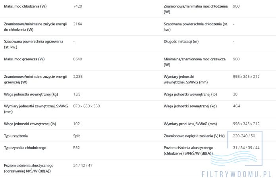Click the 8640 heating power value

coord(77,59)
